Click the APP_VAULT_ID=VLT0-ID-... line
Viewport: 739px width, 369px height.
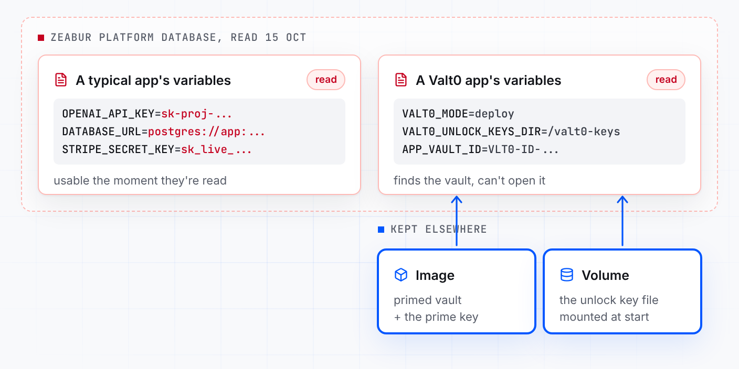tap(480, 149)
